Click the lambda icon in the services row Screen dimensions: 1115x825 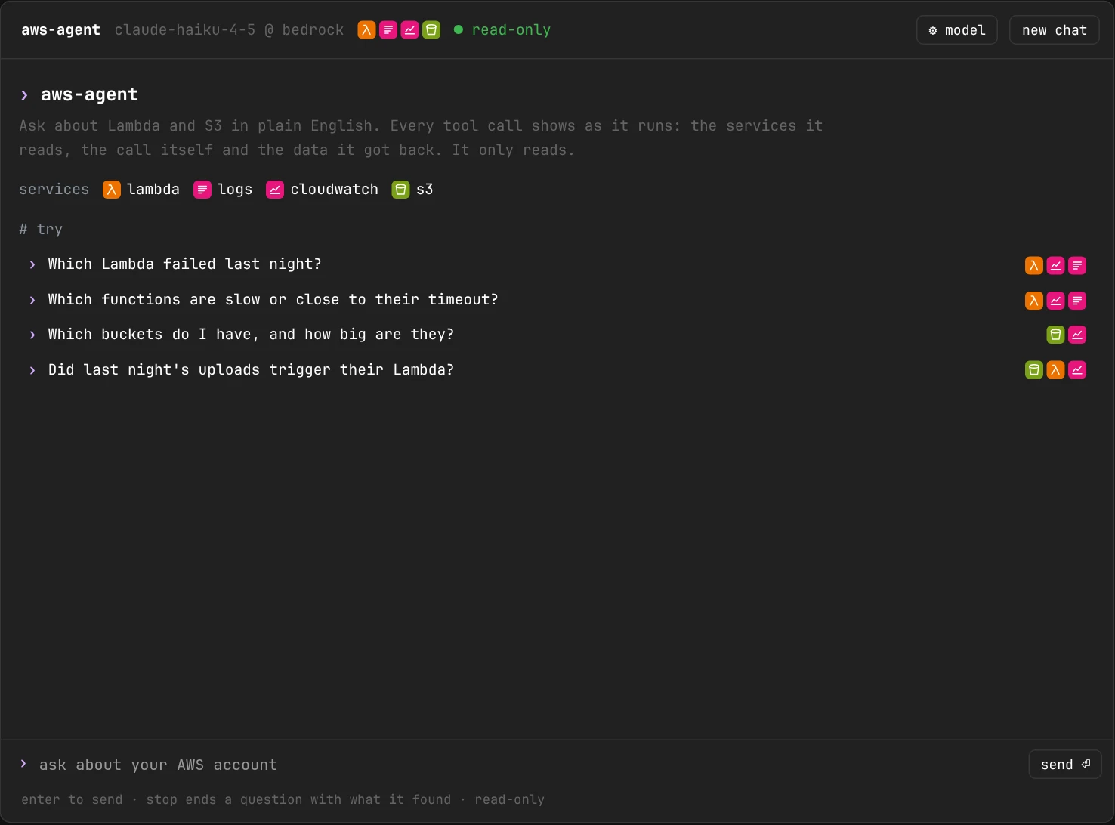tap(112, 190)
